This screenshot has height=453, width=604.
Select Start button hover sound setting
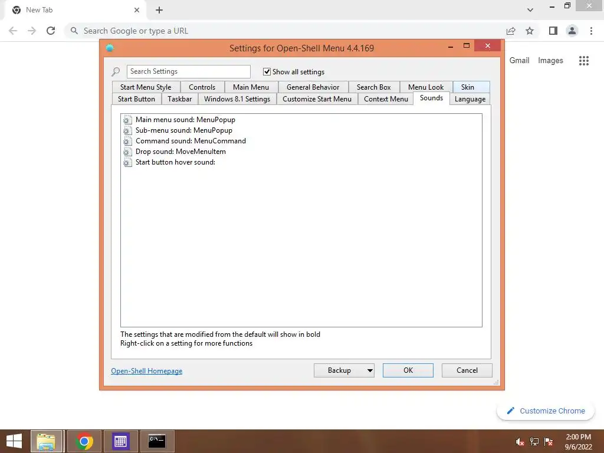(x=175, y=162)
